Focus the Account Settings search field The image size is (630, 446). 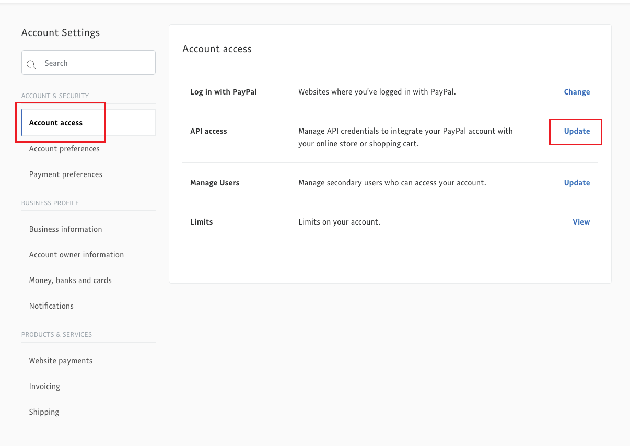click(88, 63)
